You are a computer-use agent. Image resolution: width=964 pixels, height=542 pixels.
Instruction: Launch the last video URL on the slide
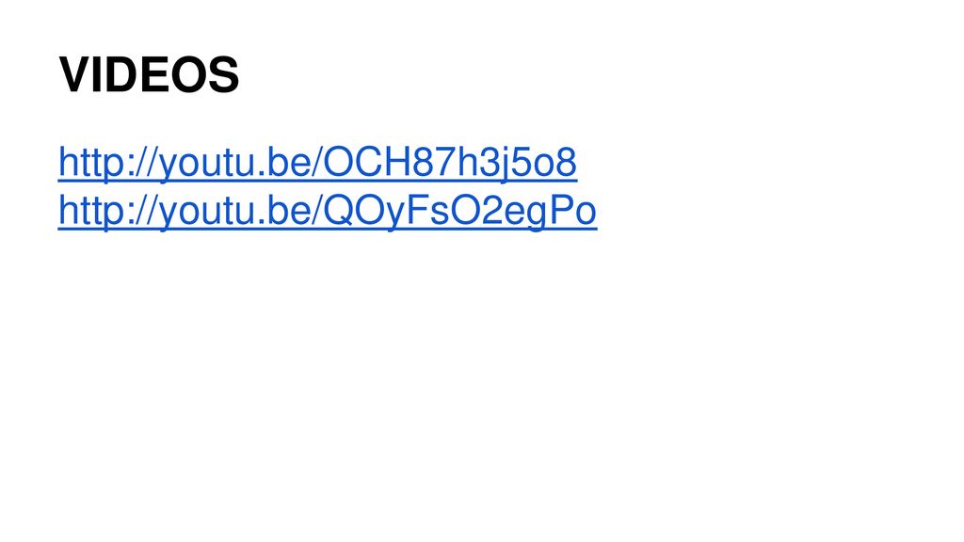click(328, 211)
